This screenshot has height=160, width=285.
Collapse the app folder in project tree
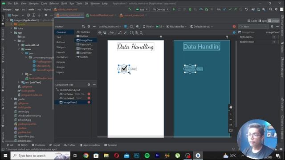pyautogui.click(x=11, y=32)
